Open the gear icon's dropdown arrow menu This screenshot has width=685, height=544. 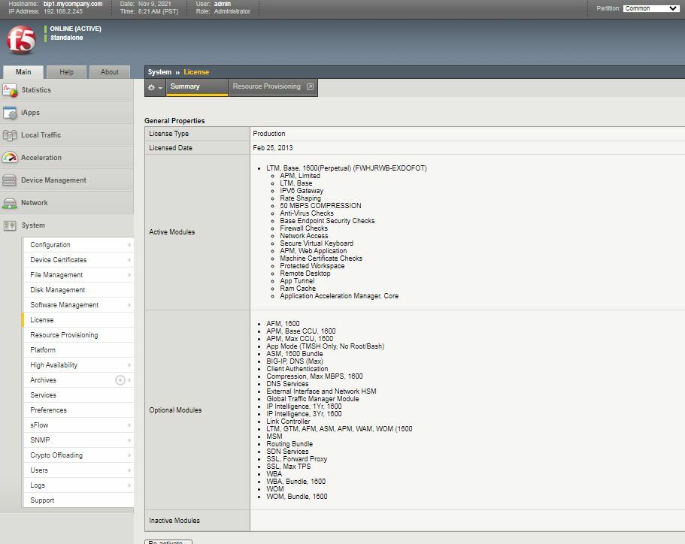tap(162, 87)
